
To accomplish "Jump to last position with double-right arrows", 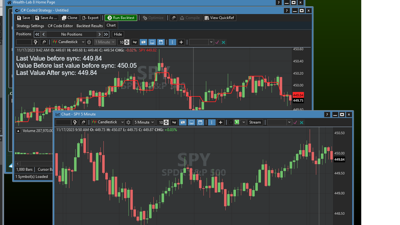I will (x=106, y=34).
